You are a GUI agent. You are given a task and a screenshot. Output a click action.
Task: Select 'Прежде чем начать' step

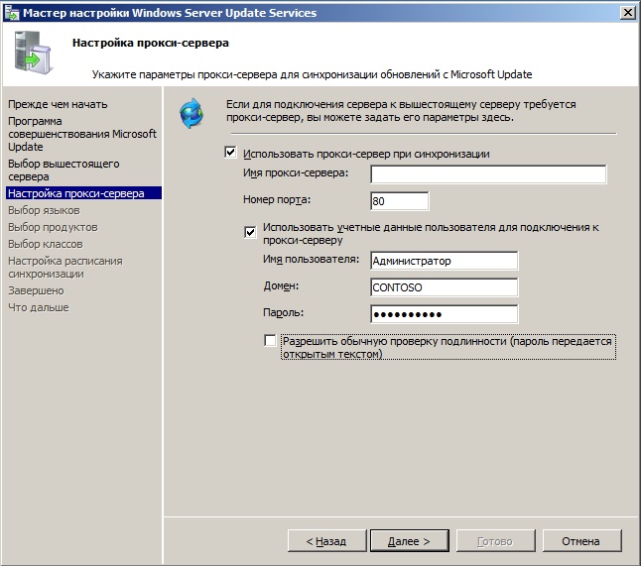[x=58, y=104]
